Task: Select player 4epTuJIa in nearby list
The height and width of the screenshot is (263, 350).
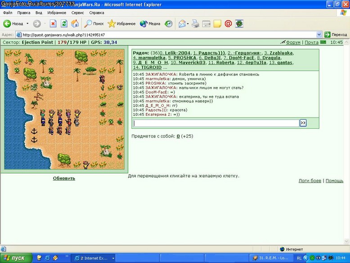Action: (251, 63)
